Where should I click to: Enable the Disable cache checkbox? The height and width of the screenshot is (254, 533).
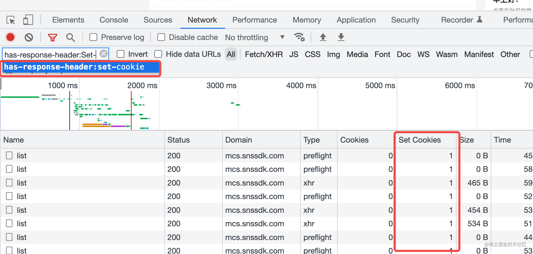pyautogui.click(x=161, y=37)
